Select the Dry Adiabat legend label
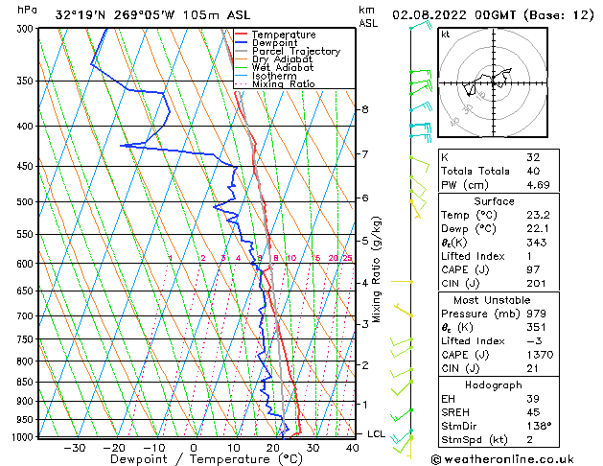Screen dimensions: 603x466 pos(282,59)
